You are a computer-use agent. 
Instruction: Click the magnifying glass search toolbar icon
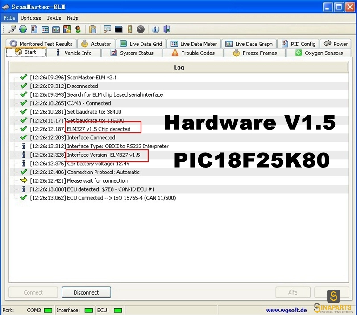(107, 29)
